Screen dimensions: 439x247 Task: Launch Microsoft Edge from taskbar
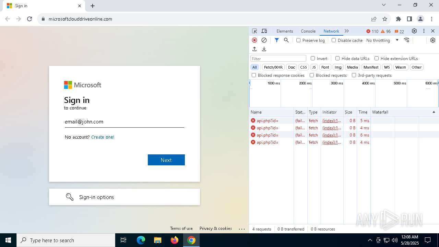pos(141,240)
